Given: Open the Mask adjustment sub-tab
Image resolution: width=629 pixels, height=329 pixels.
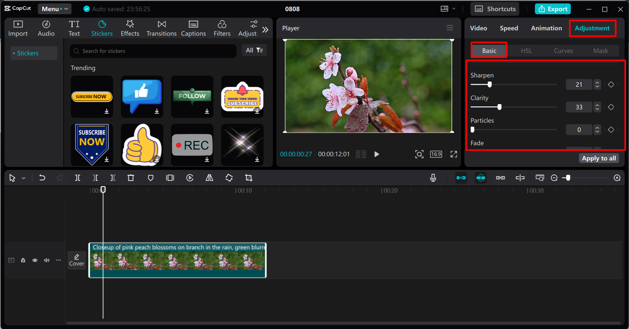Looking at the screenshot, I should pos(600,51).
